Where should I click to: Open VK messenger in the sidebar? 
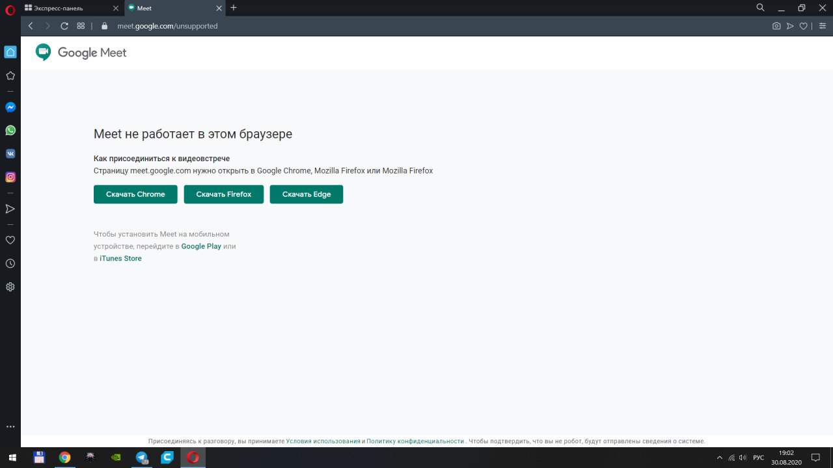10,154
